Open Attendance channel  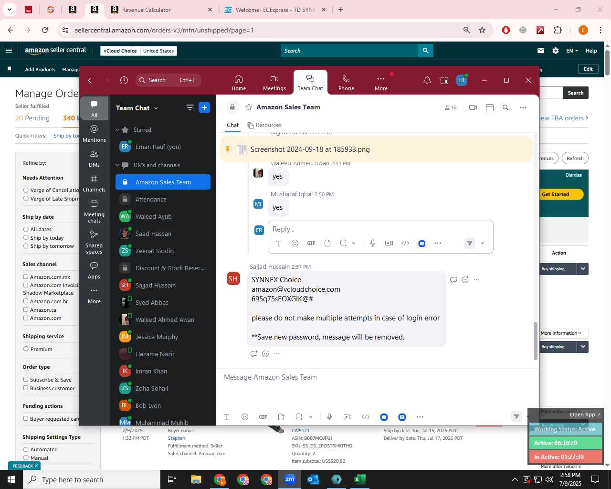point(163,200)
